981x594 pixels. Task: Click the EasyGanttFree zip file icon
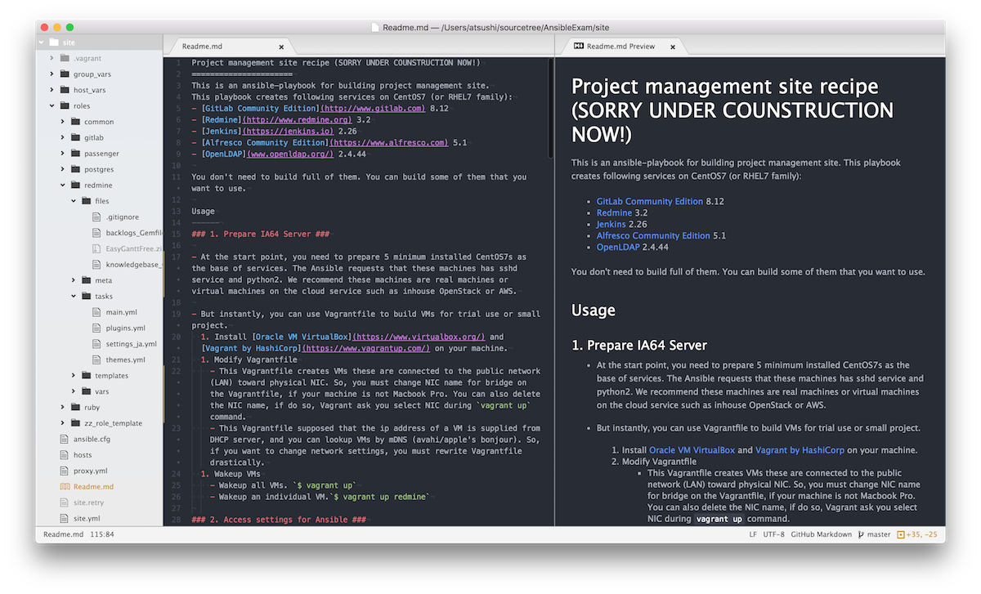click(97, 249)
